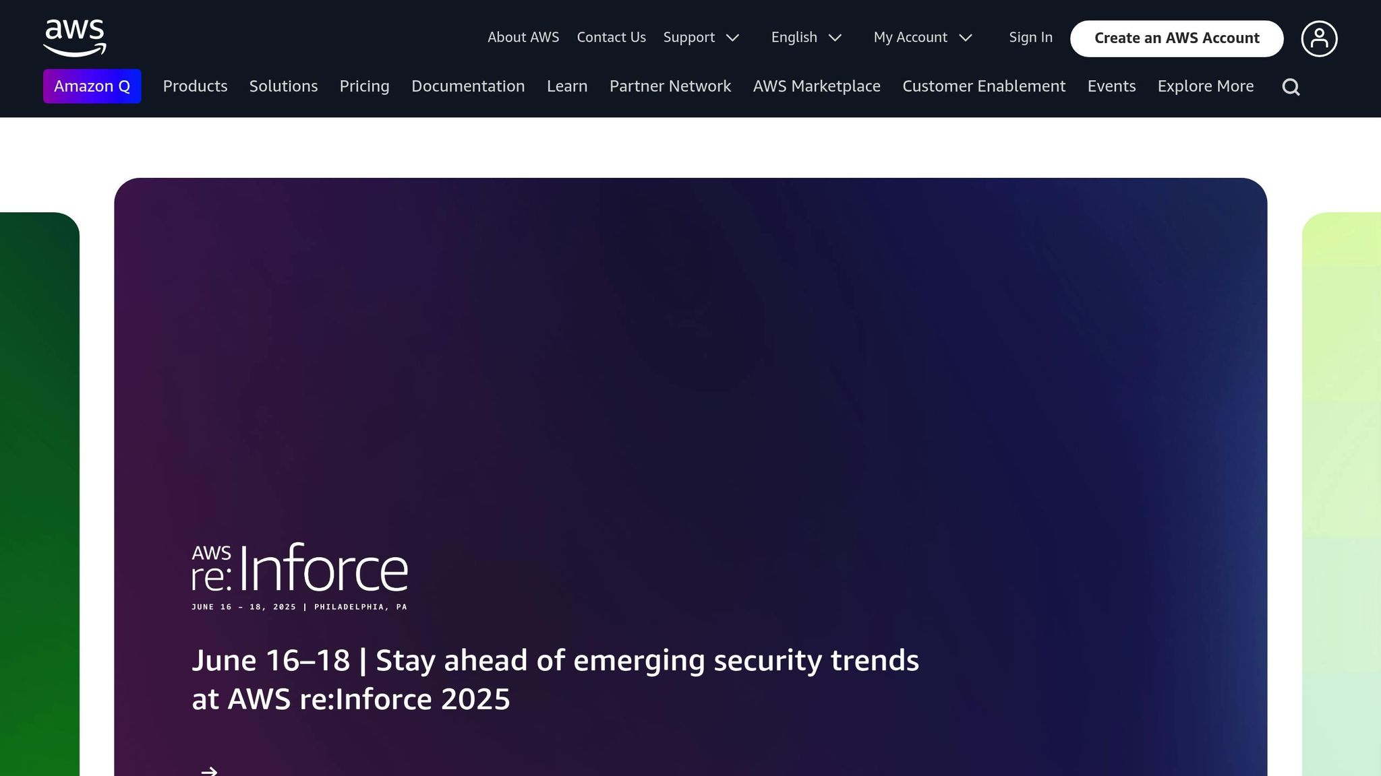Open the re:Inforce 2025 headline link

pos(555,680)
